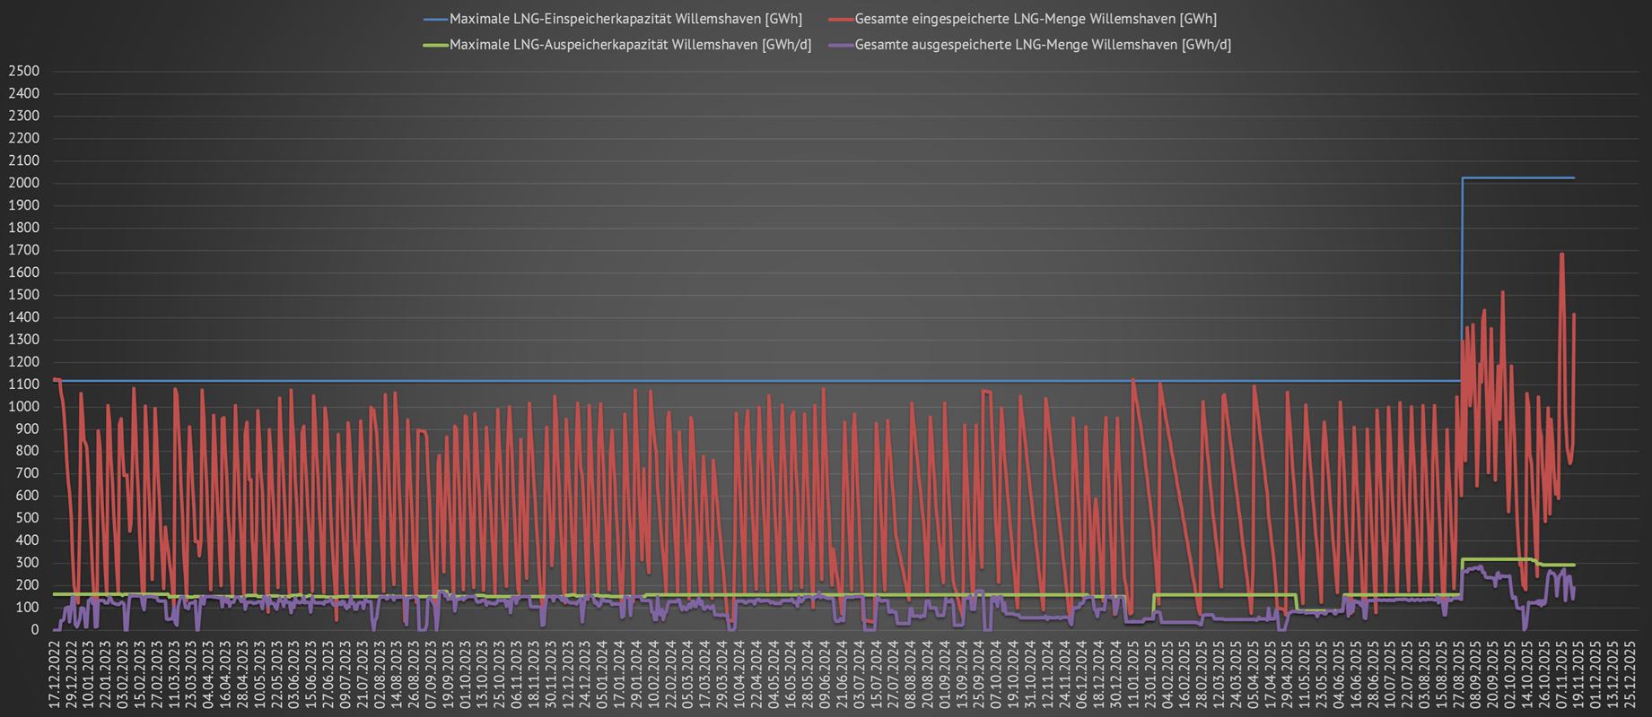Click the 25.12.2025 date label
The image size is (1652, 717).
1630,674
